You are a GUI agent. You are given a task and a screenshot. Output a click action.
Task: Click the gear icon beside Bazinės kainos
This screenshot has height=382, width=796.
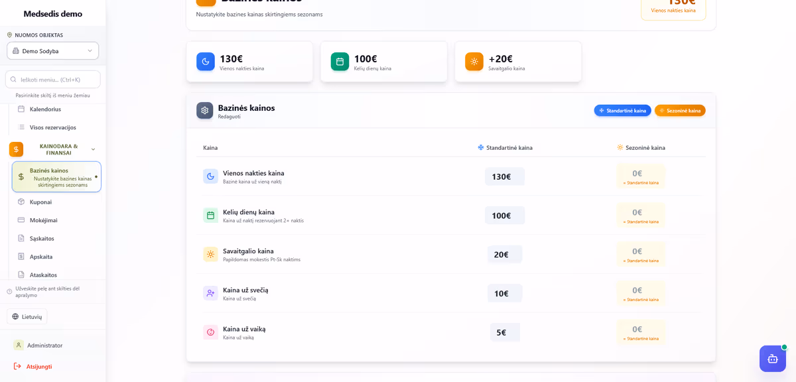(204, 111)
